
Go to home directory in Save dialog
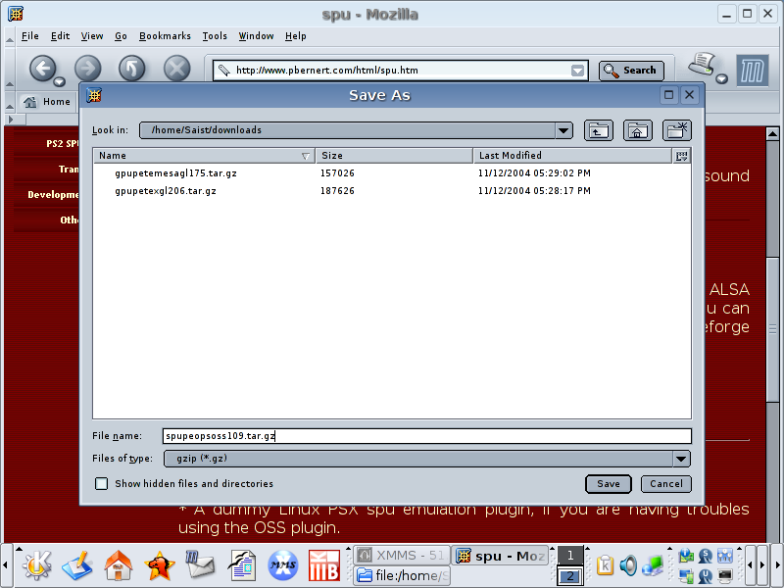(637, 130)
